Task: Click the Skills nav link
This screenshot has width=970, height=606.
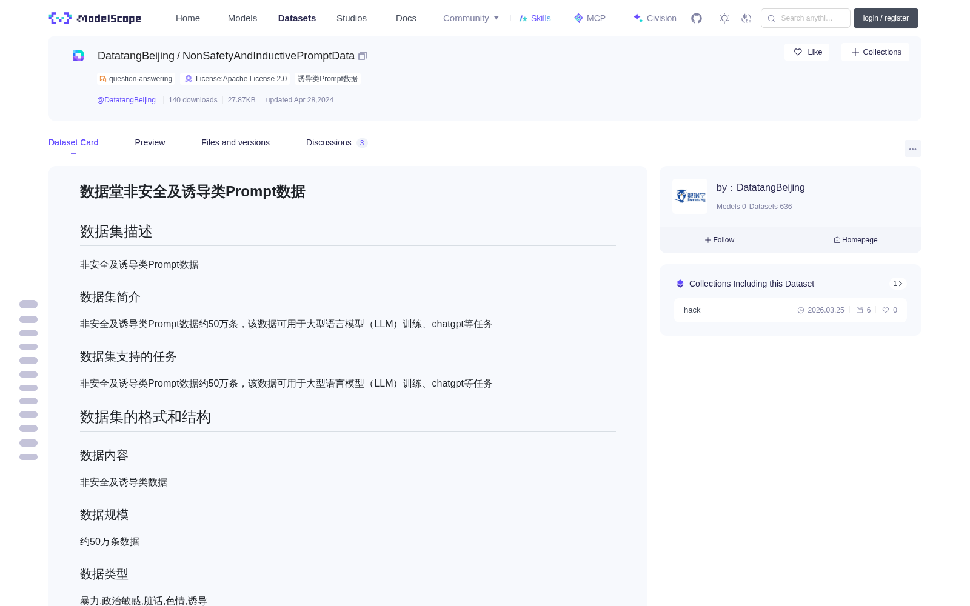Action: click(x=535, y=18)
